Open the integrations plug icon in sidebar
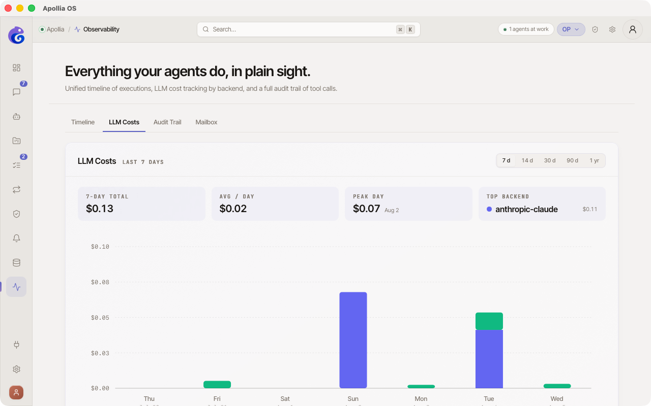Image resolution: width=651 pixels, height=406 pixels. [x=16, y=345]
